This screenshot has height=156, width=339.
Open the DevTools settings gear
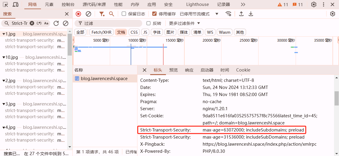point(314,4)
